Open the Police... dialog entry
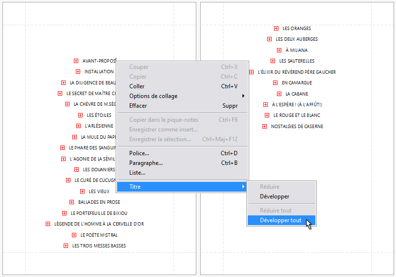Image resolution: width=396 pixels, height=277 pixels. pyautogui.click(x=139, y=153)
